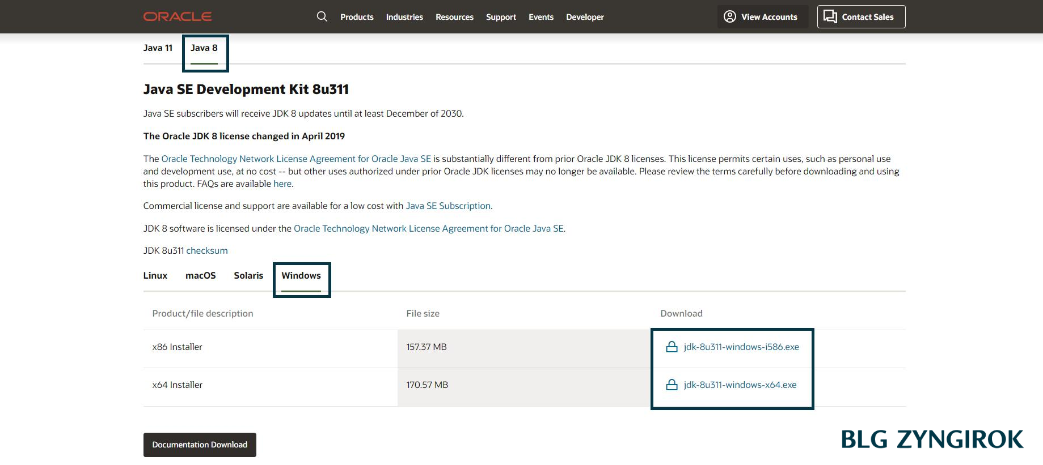Select the Windows tab
The width and height of the screenshot is (1043, 465).
click(301, 276)
